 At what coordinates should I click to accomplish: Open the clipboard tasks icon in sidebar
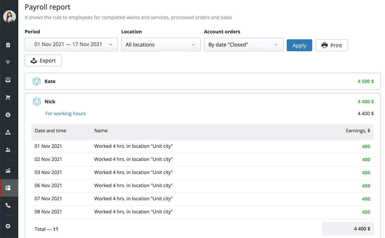[8, 45]
